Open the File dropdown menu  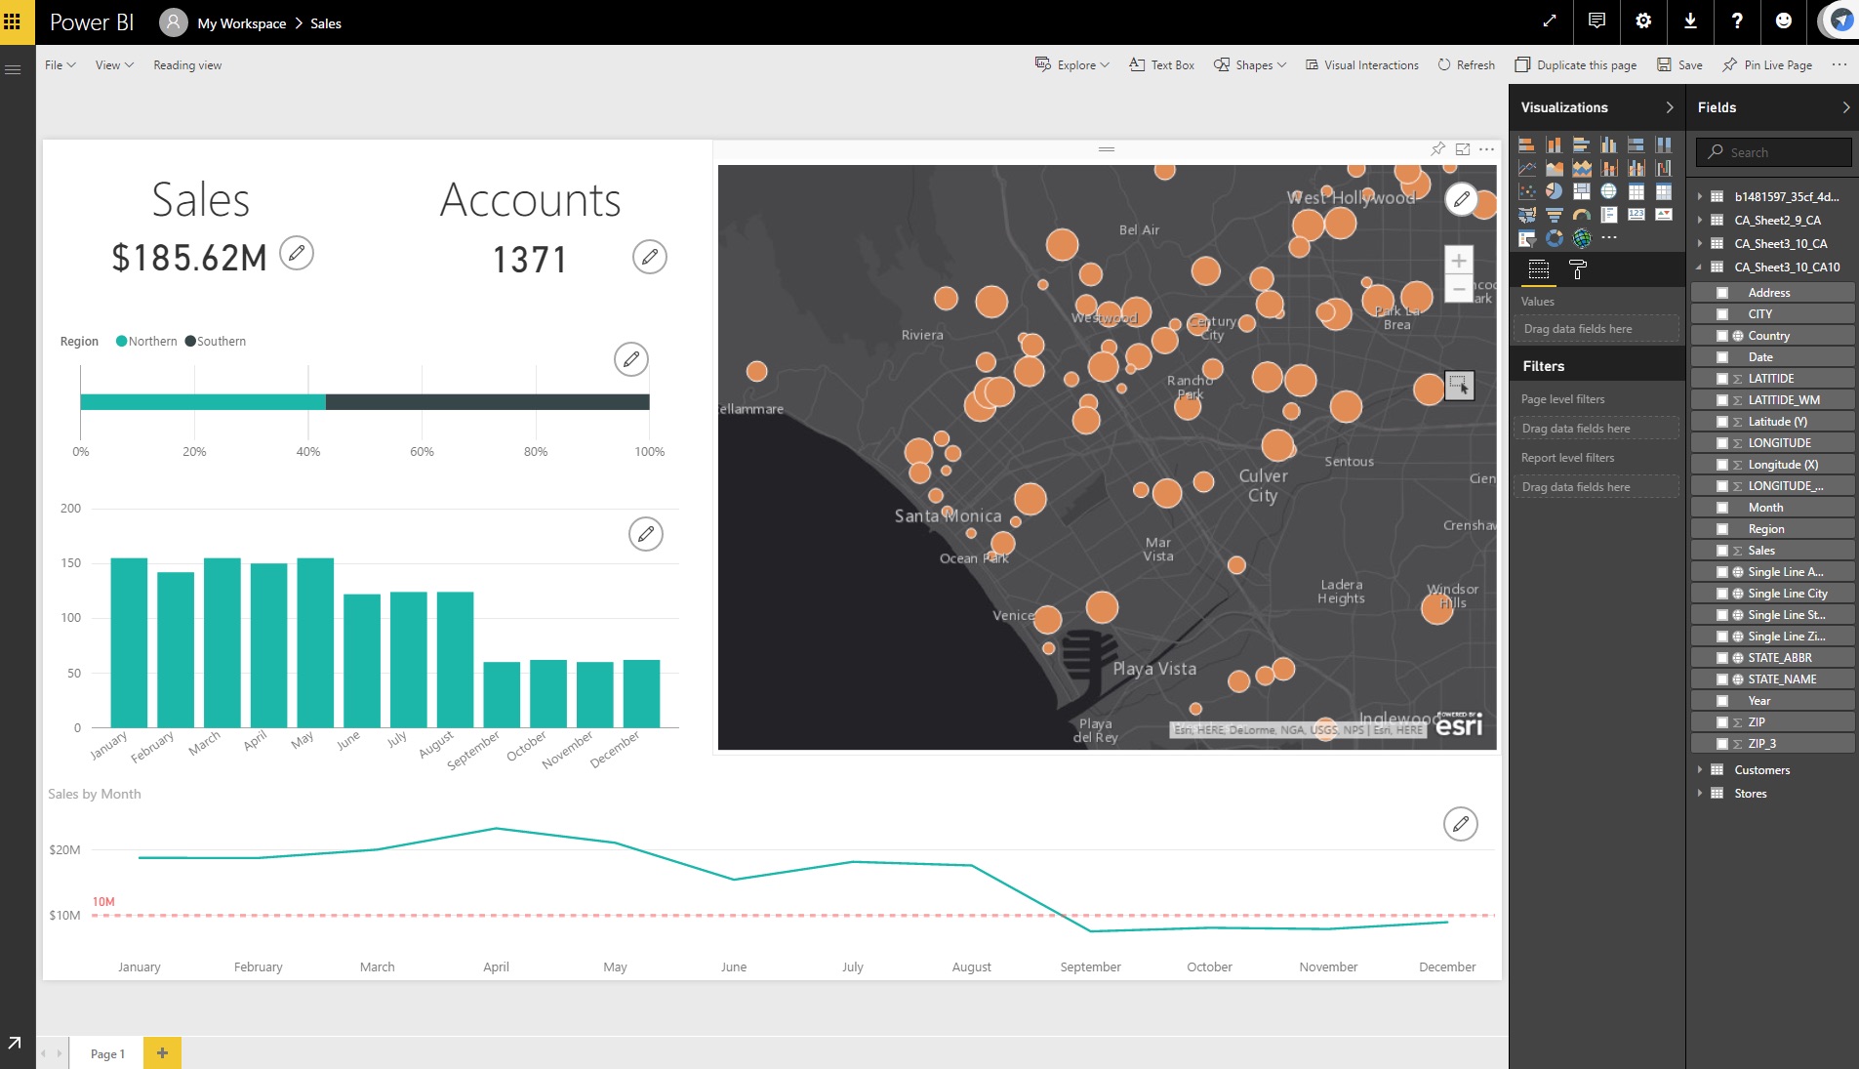tap(60, 65)
